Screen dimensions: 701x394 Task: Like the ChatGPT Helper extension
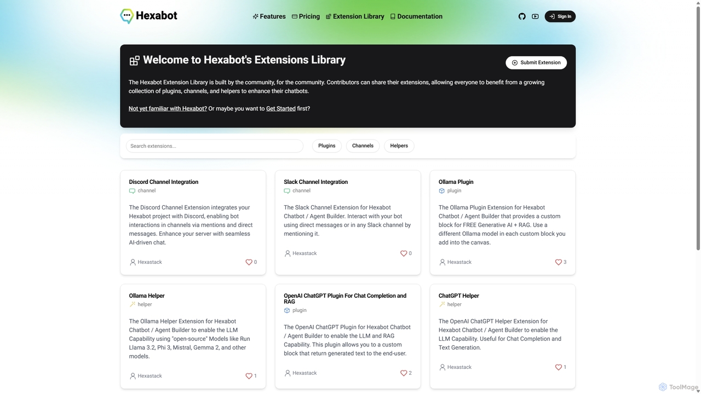coord(559,367)
